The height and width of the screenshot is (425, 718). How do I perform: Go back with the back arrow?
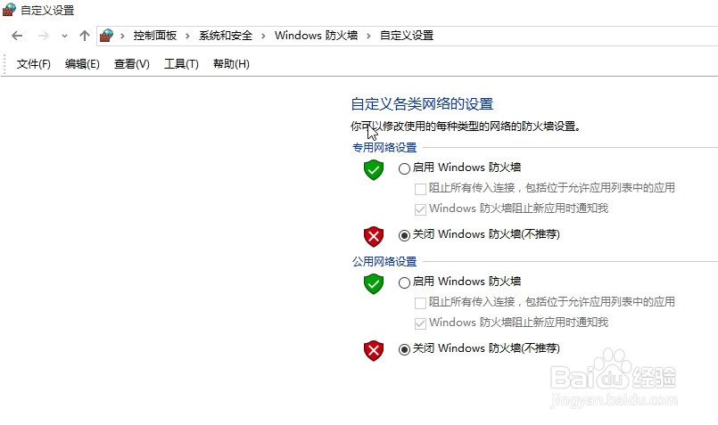(18, 36)
